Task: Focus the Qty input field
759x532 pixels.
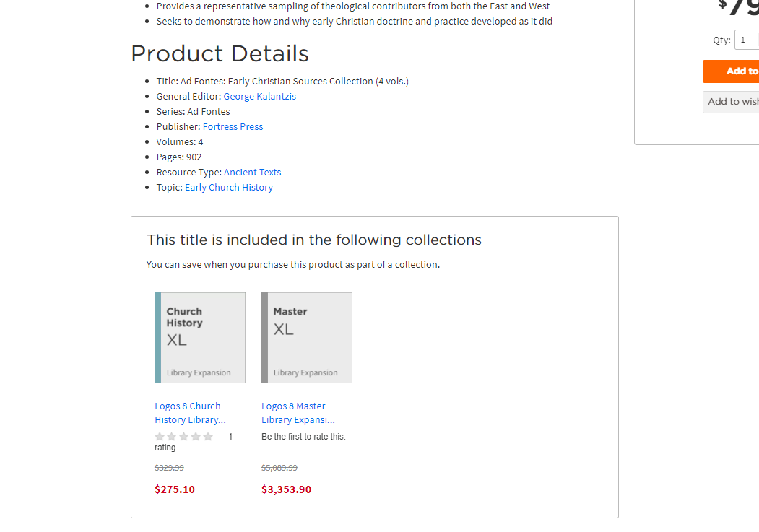Action: coord(746,40)
